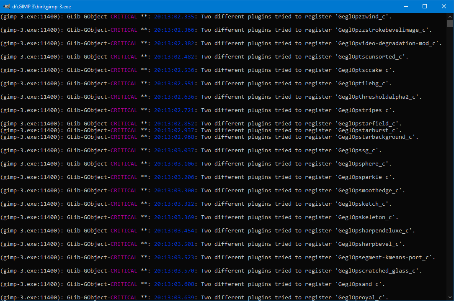The height and width of the screenshot is (301, 454).
Task: Click the timestamp 20:13:03.523
Action: (174, 258)
